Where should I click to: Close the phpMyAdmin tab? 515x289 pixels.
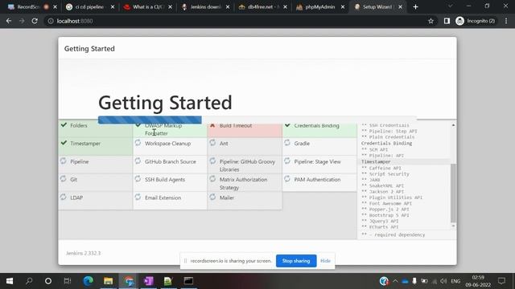[x=343, y=7]
